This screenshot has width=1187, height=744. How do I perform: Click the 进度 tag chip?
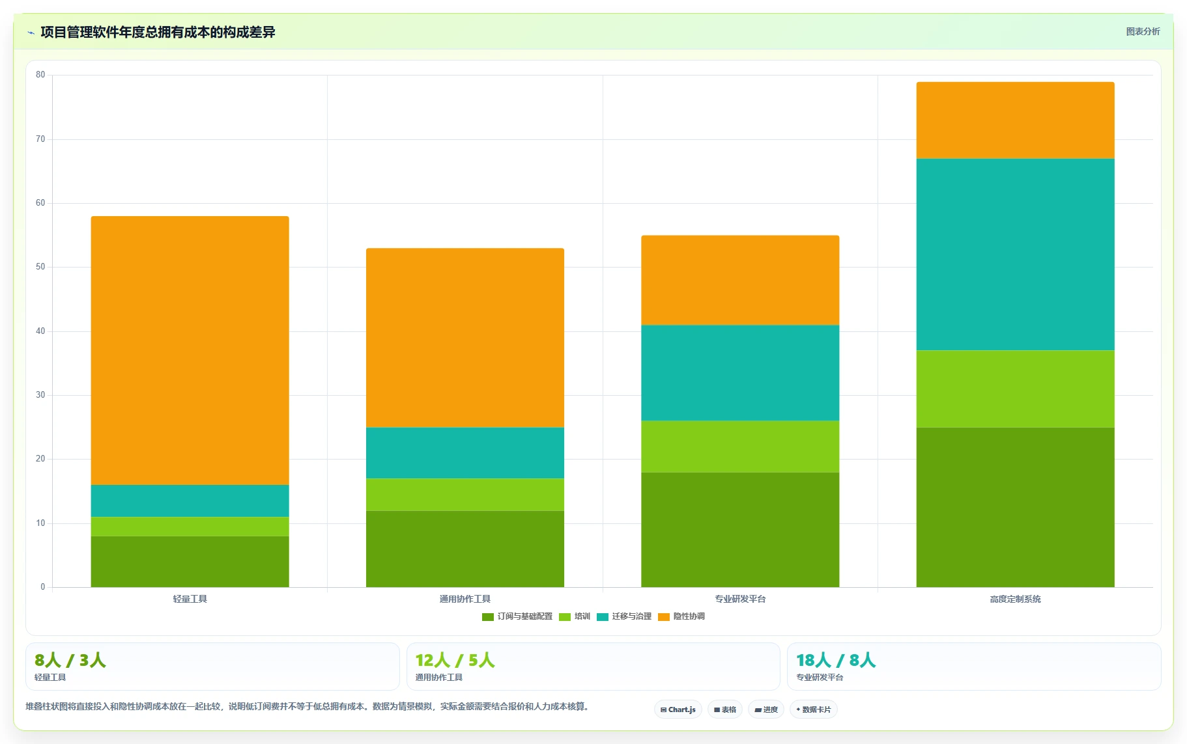[x=765, y=710]
